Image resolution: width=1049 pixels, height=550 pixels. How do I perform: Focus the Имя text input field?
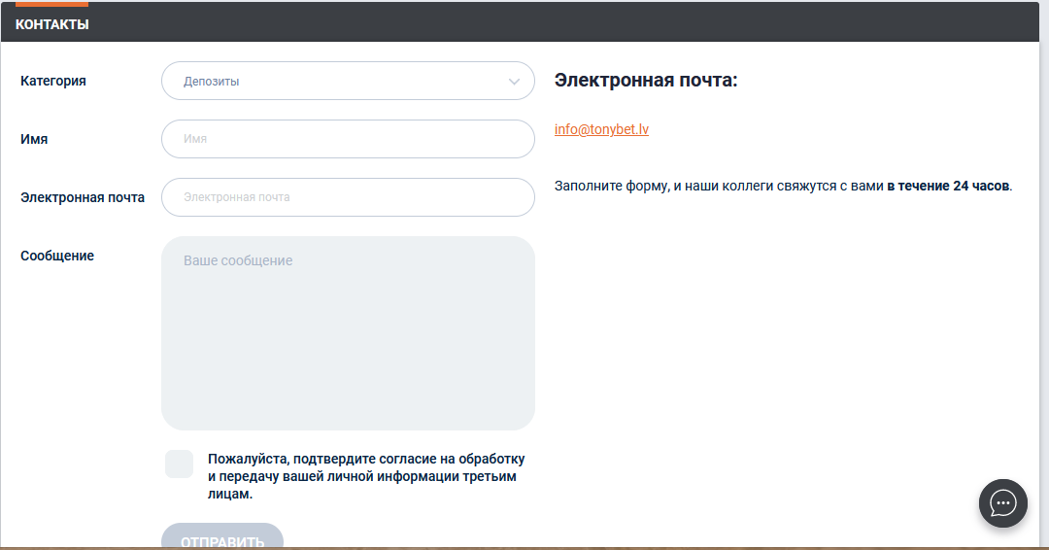pyautogui.click(x=348, y=139)
